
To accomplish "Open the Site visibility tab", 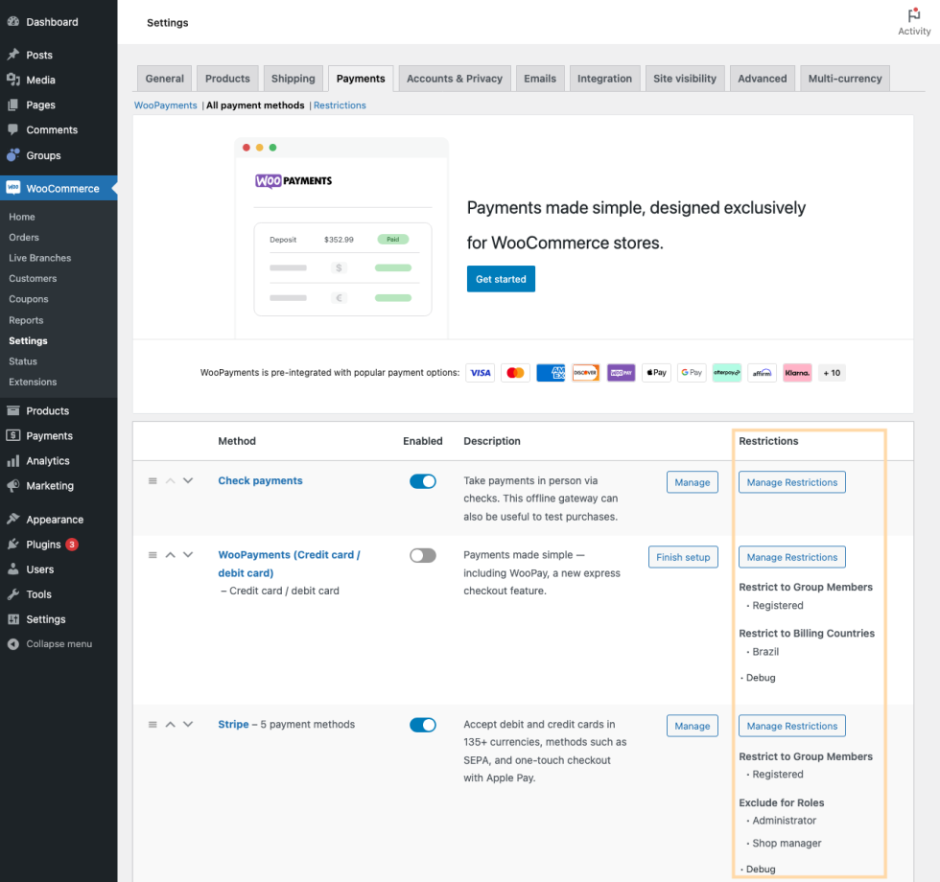I will [x=685, y=79].
